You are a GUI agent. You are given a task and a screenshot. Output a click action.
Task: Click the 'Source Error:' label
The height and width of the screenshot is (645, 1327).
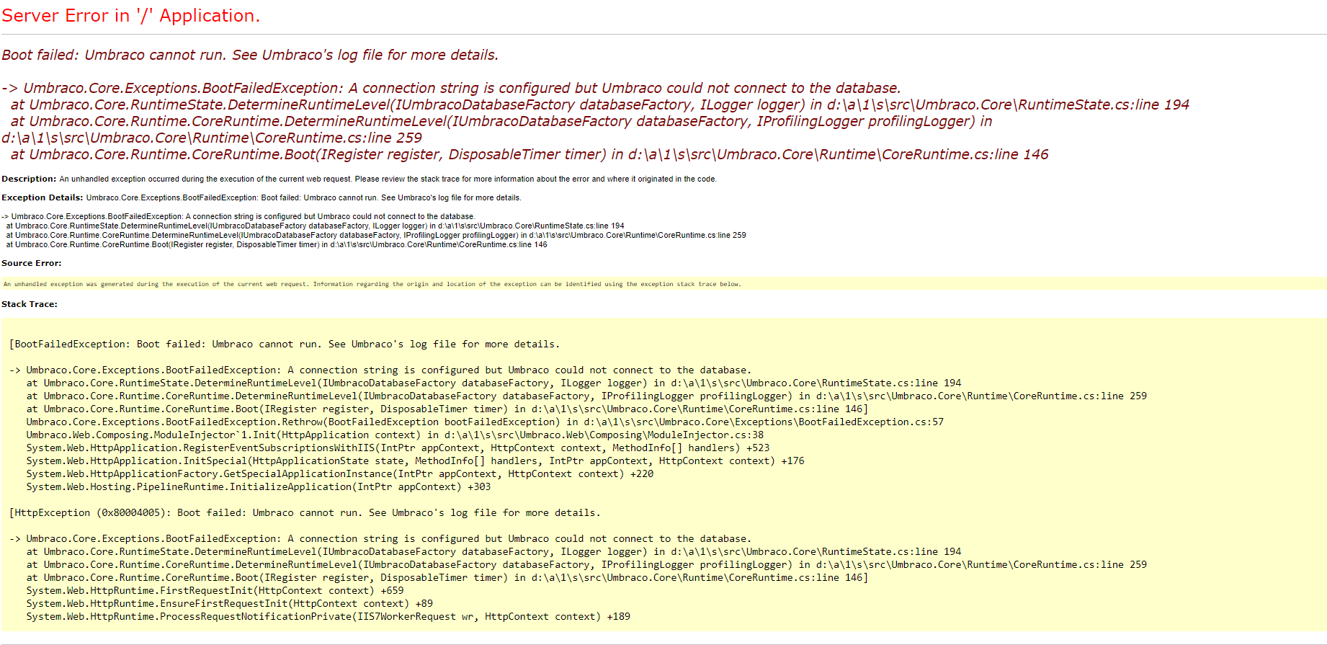pos(32,263)
